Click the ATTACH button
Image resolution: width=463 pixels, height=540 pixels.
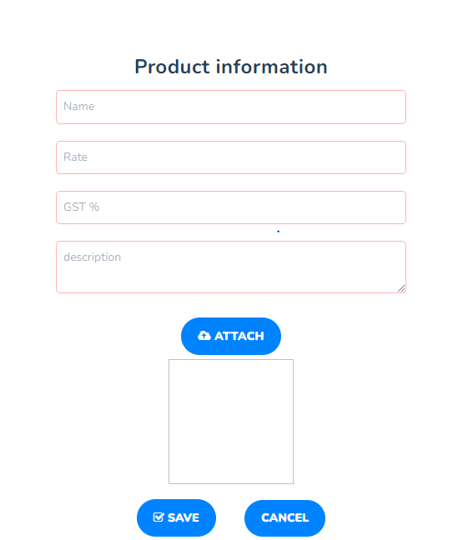coord(231,336)
